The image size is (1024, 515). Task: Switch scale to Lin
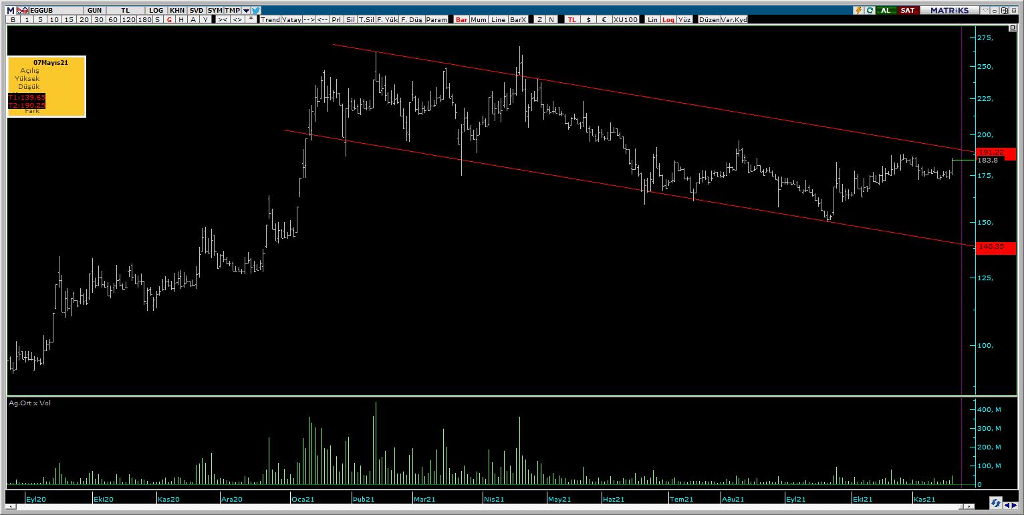coord(652,20)
